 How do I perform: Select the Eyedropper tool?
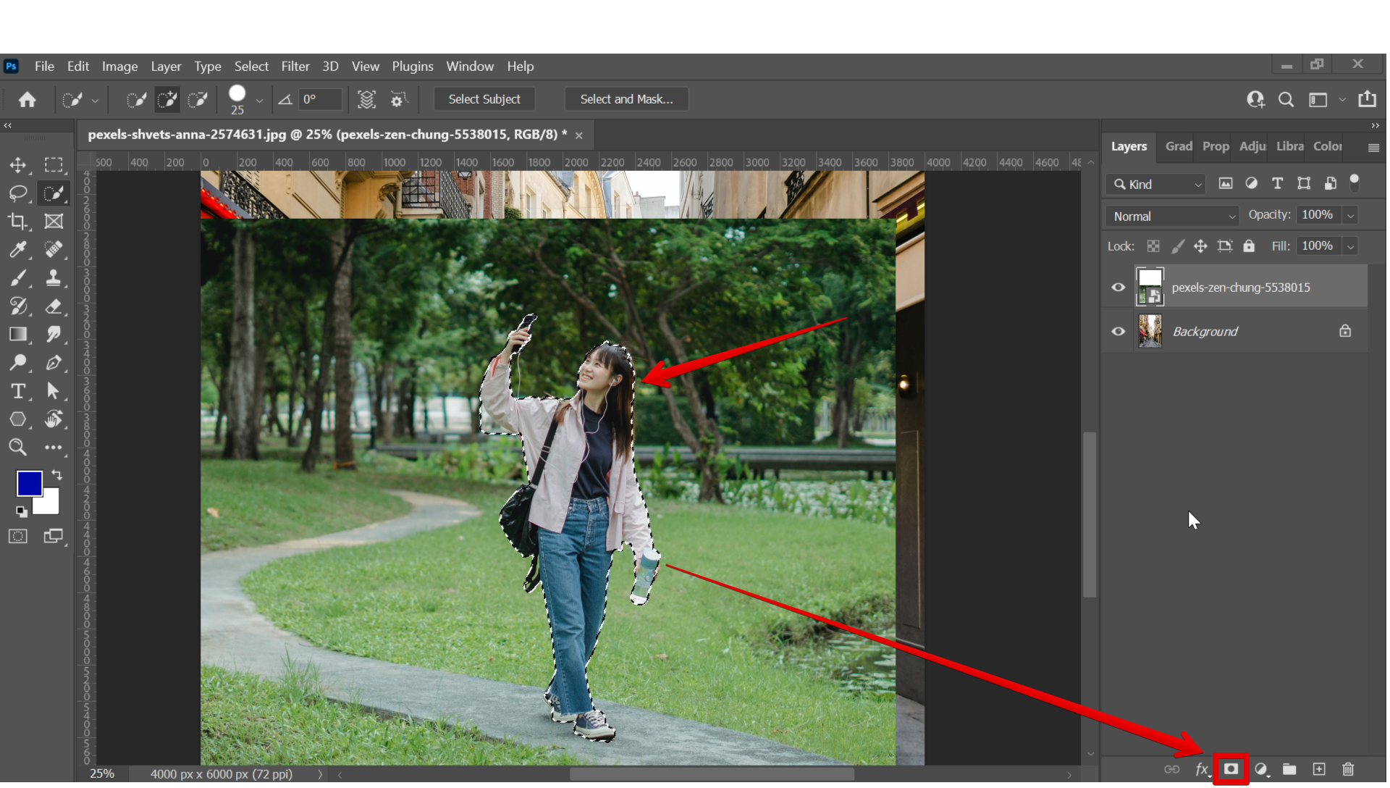point(18,250)
